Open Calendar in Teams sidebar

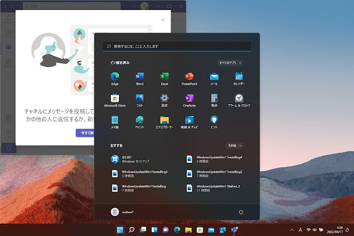(8, 63)
